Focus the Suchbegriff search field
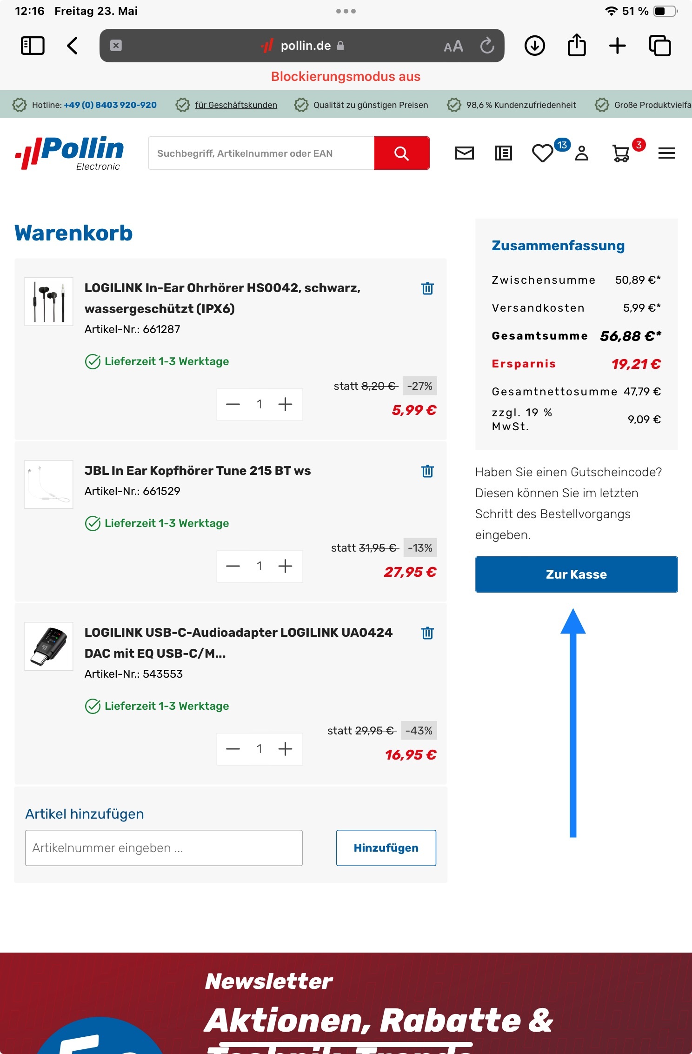 [261, 153]
